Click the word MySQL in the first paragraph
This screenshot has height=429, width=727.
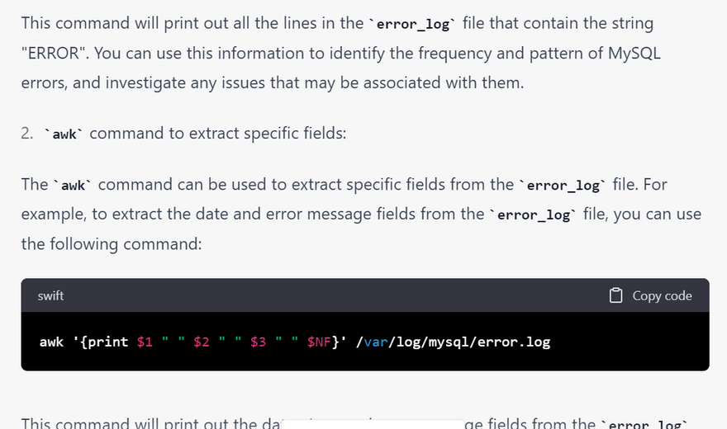[x=634, y=54]
